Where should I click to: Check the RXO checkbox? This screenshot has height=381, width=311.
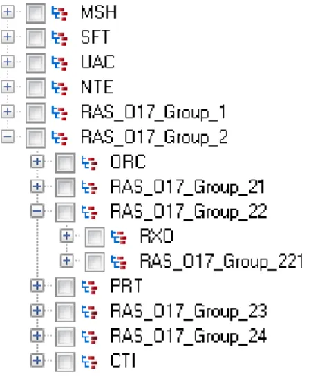[95, 237]
